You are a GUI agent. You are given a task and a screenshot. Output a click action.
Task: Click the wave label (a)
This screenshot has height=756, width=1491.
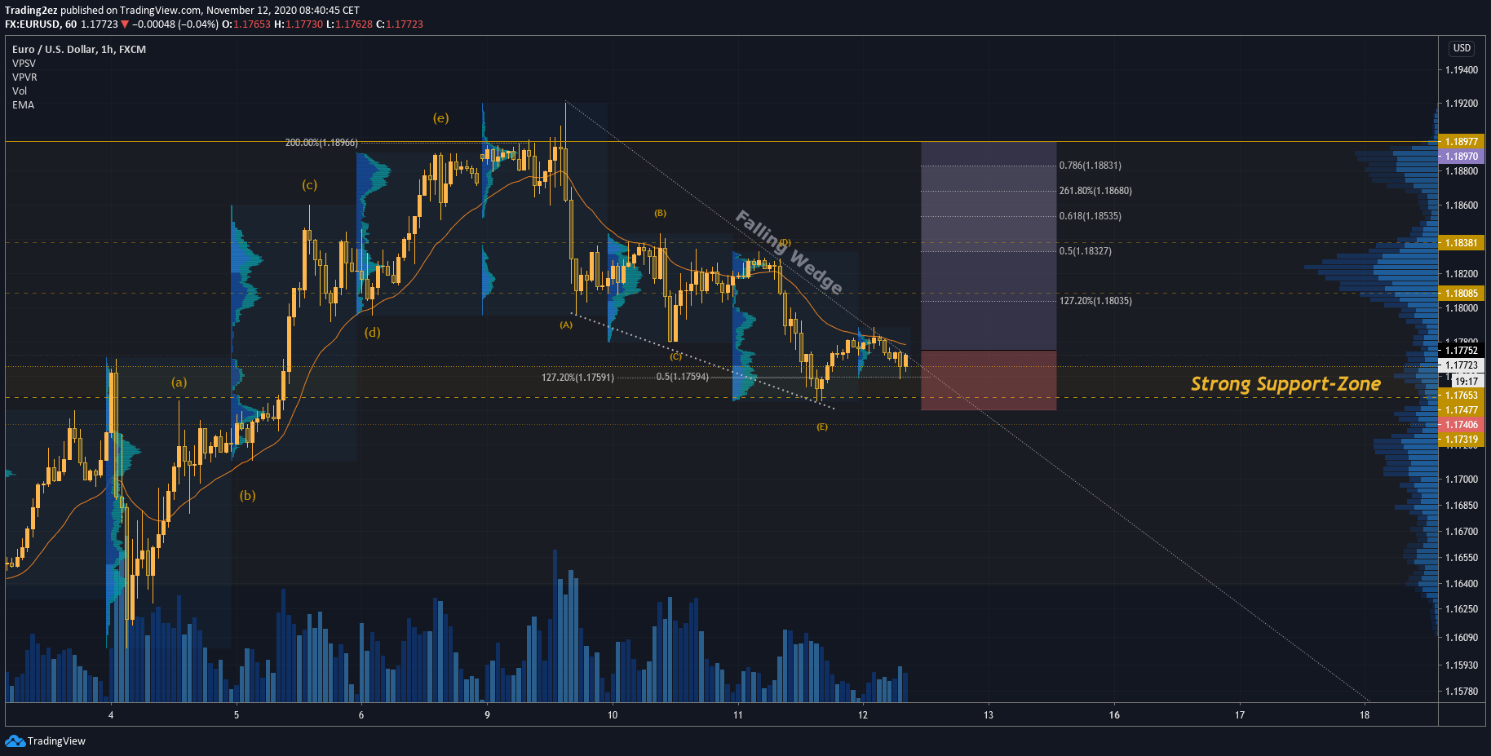click(179, 382)
